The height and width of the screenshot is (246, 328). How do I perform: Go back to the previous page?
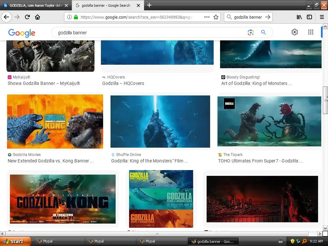(x=6, y=17)
